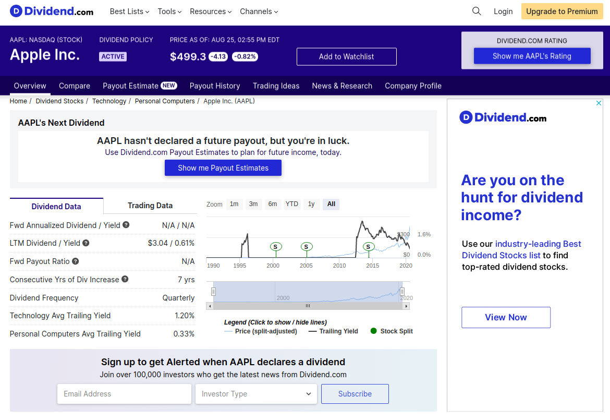Open the Investor Type dropdown
Image resolution: width=610 pixels, height=420 pixels.
pos(256,394)
